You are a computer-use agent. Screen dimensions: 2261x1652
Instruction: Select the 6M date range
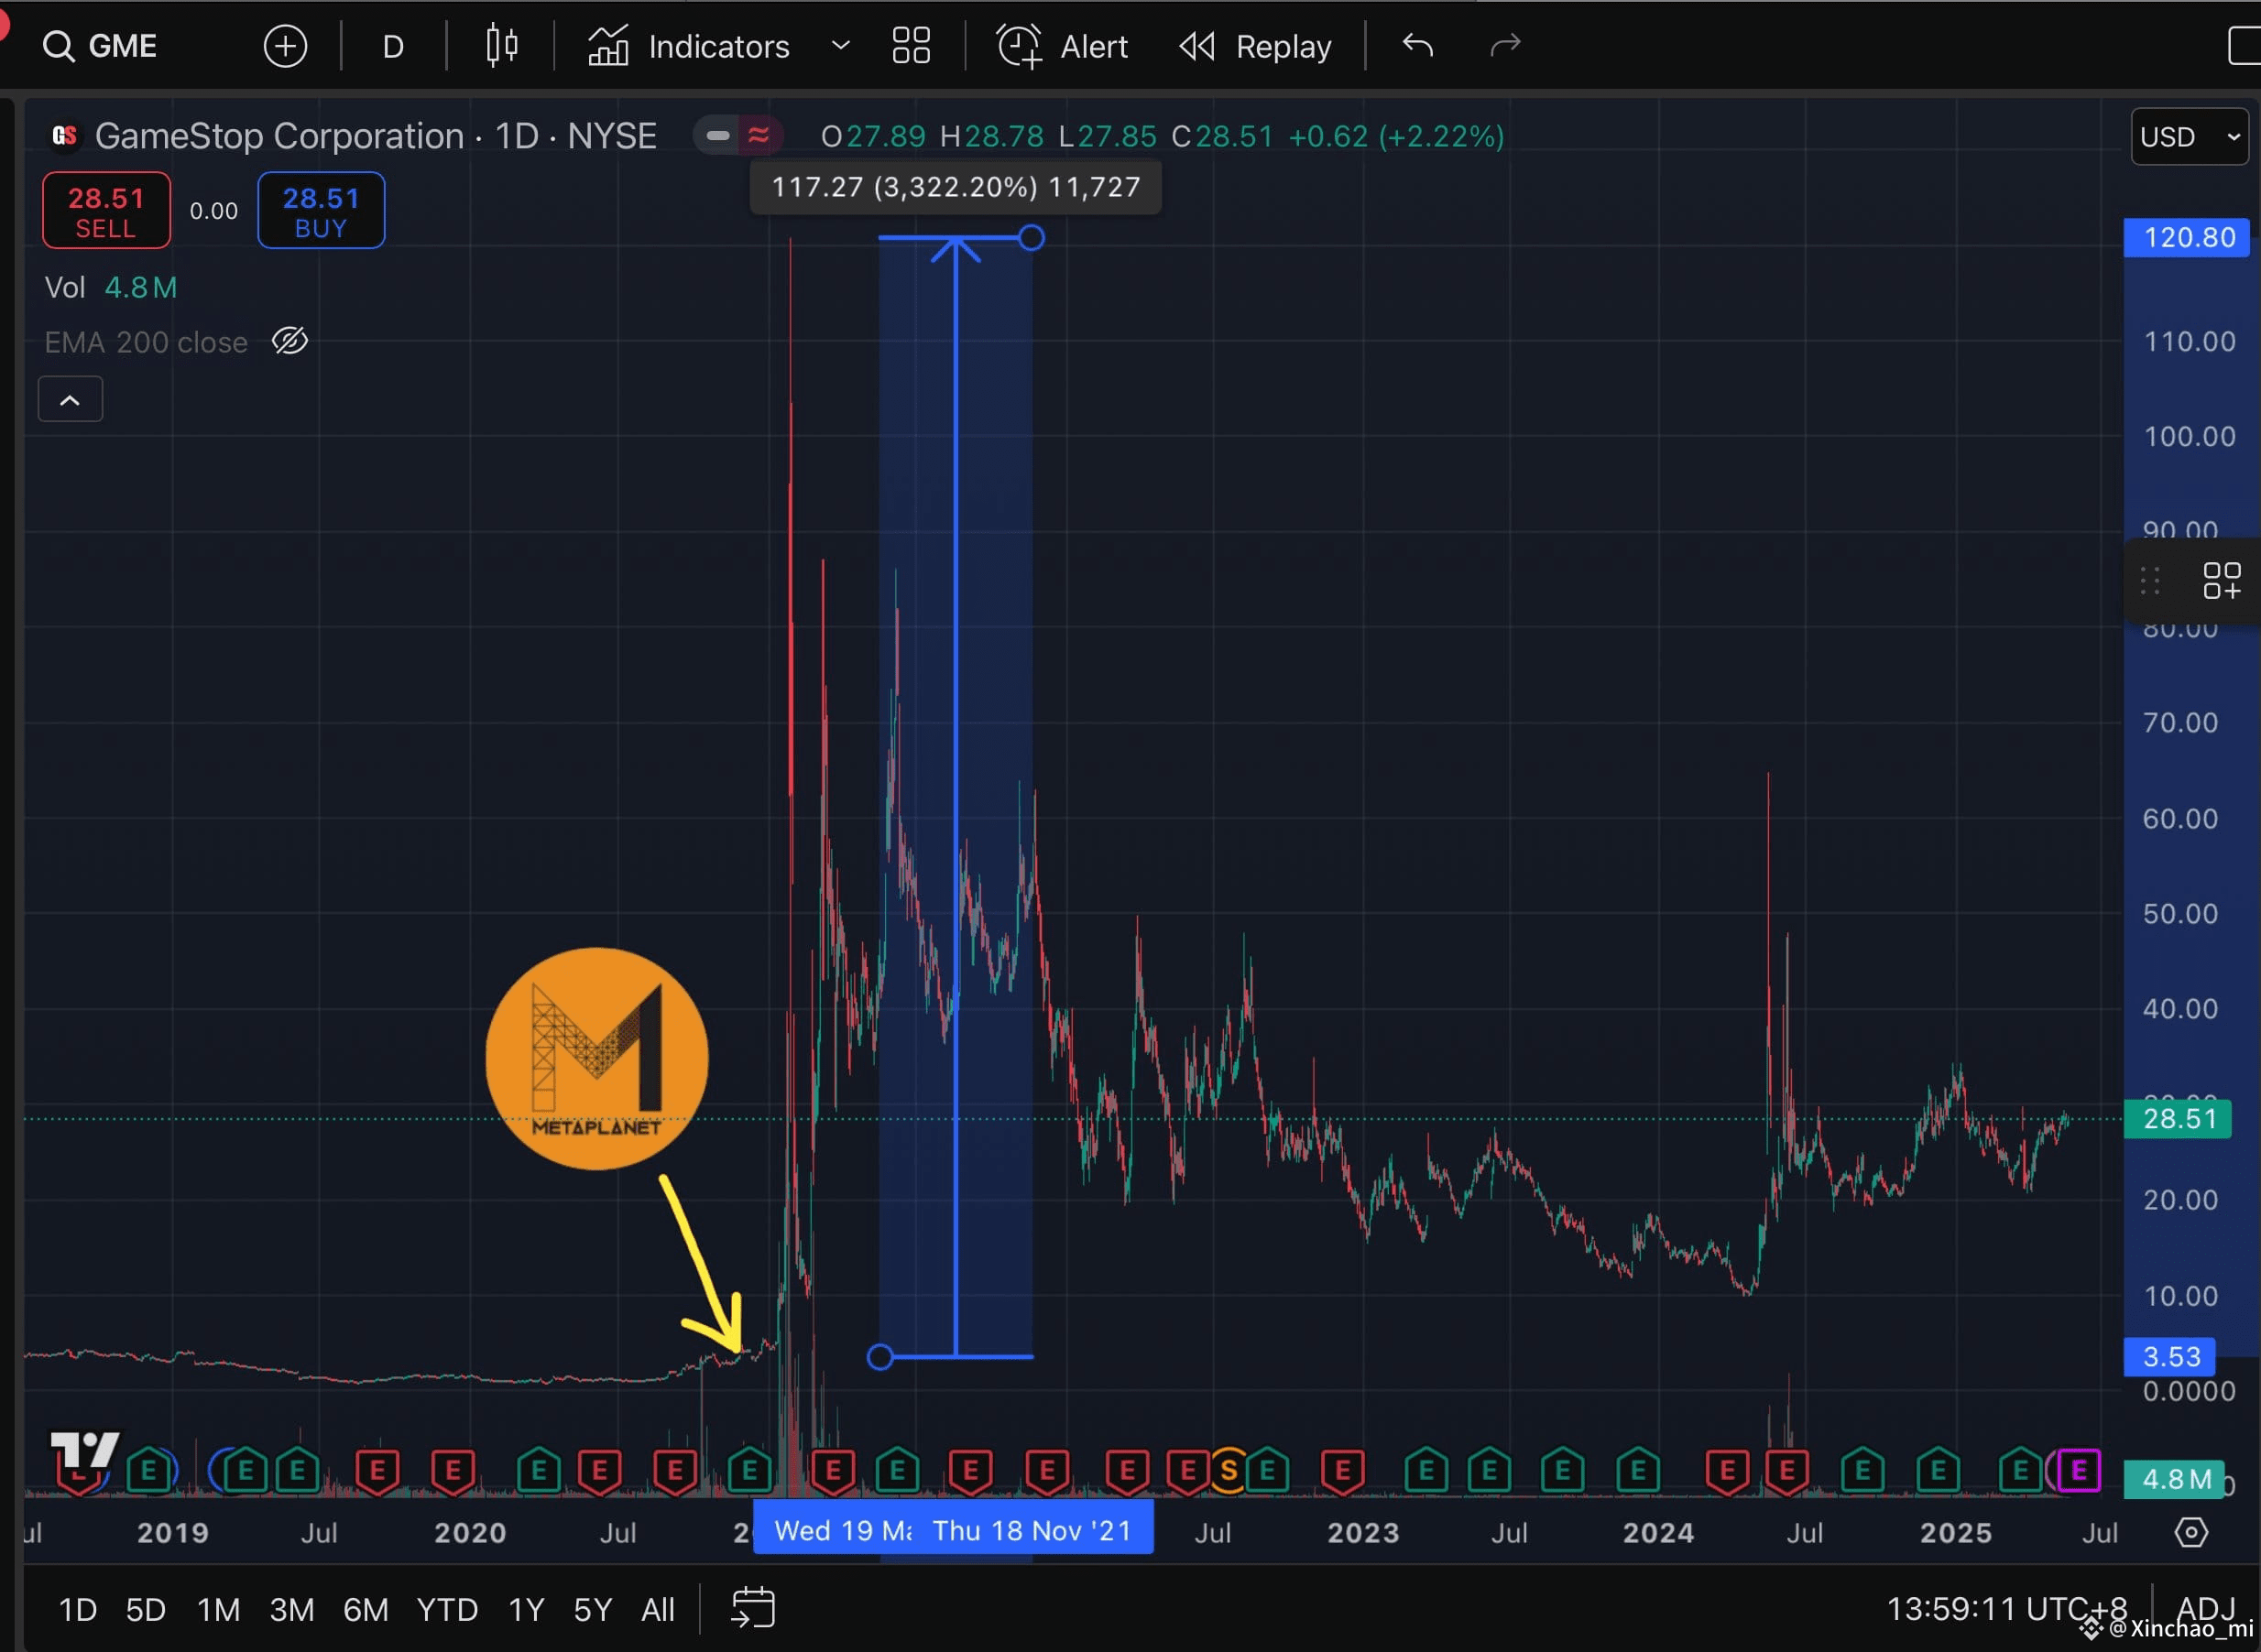click(x=366, y=1609)
